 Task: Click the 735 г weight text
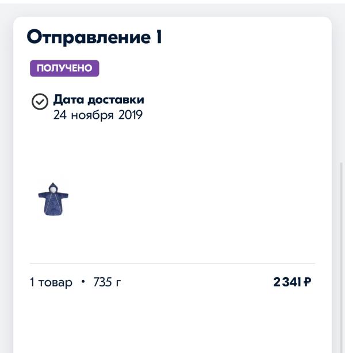tap(107, 282)
